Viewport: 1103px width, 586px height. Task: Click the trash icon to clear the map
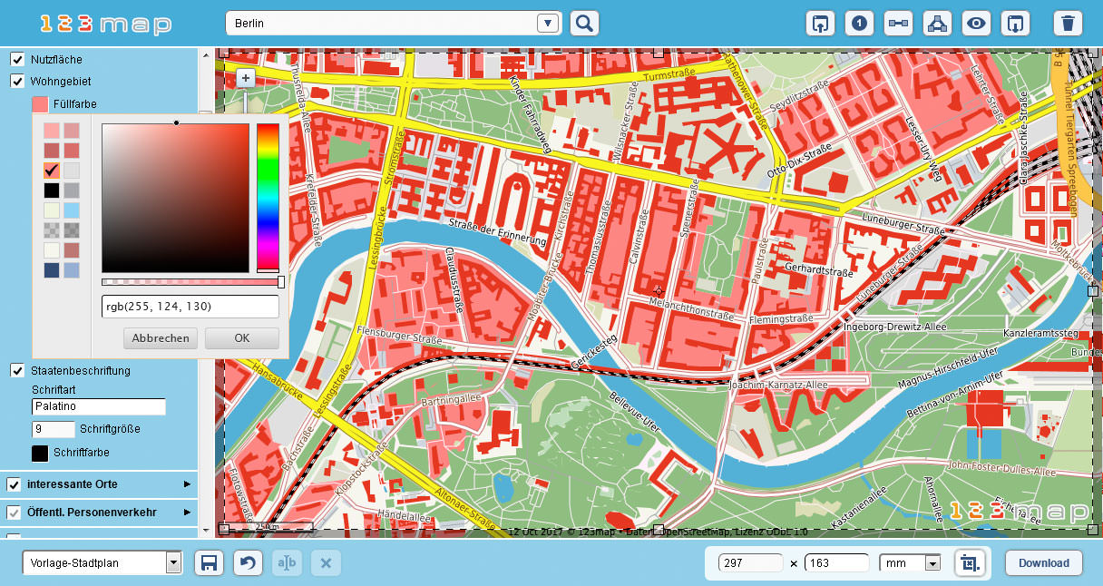click(x=1068, y=23)
